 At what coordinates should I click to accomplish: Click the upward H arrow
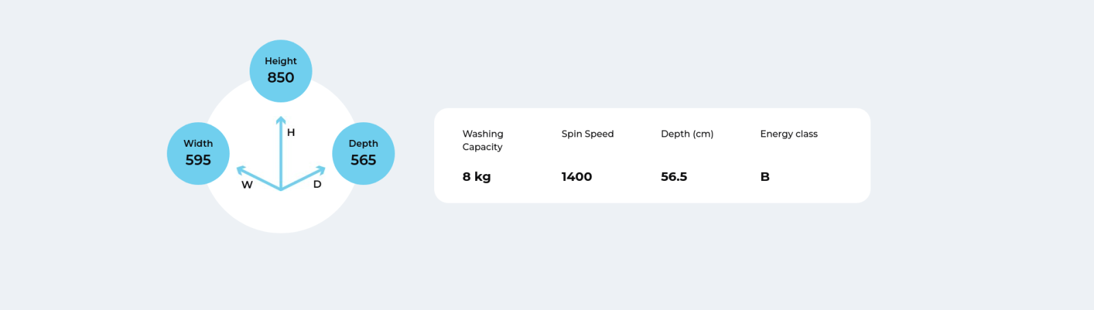click(281, 152)
